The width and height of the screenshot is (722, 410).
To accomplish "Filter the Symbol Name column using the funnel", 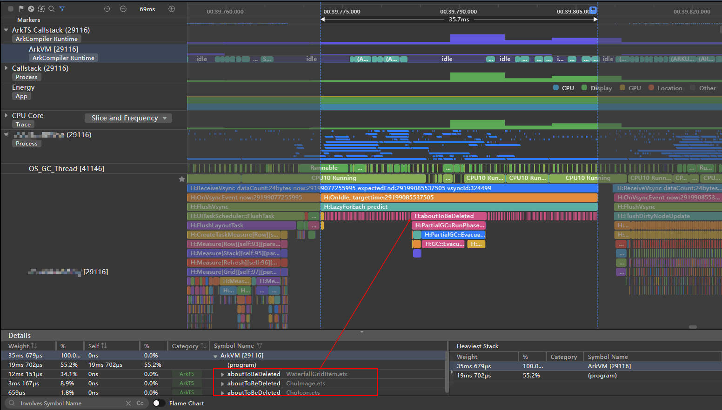I will [x=260, y=346].
